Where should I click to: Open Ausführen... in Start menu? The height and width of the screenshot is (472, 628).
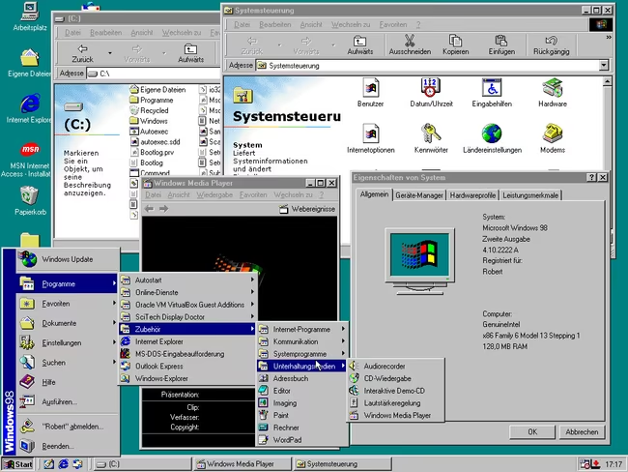click(x=68, y=401)
